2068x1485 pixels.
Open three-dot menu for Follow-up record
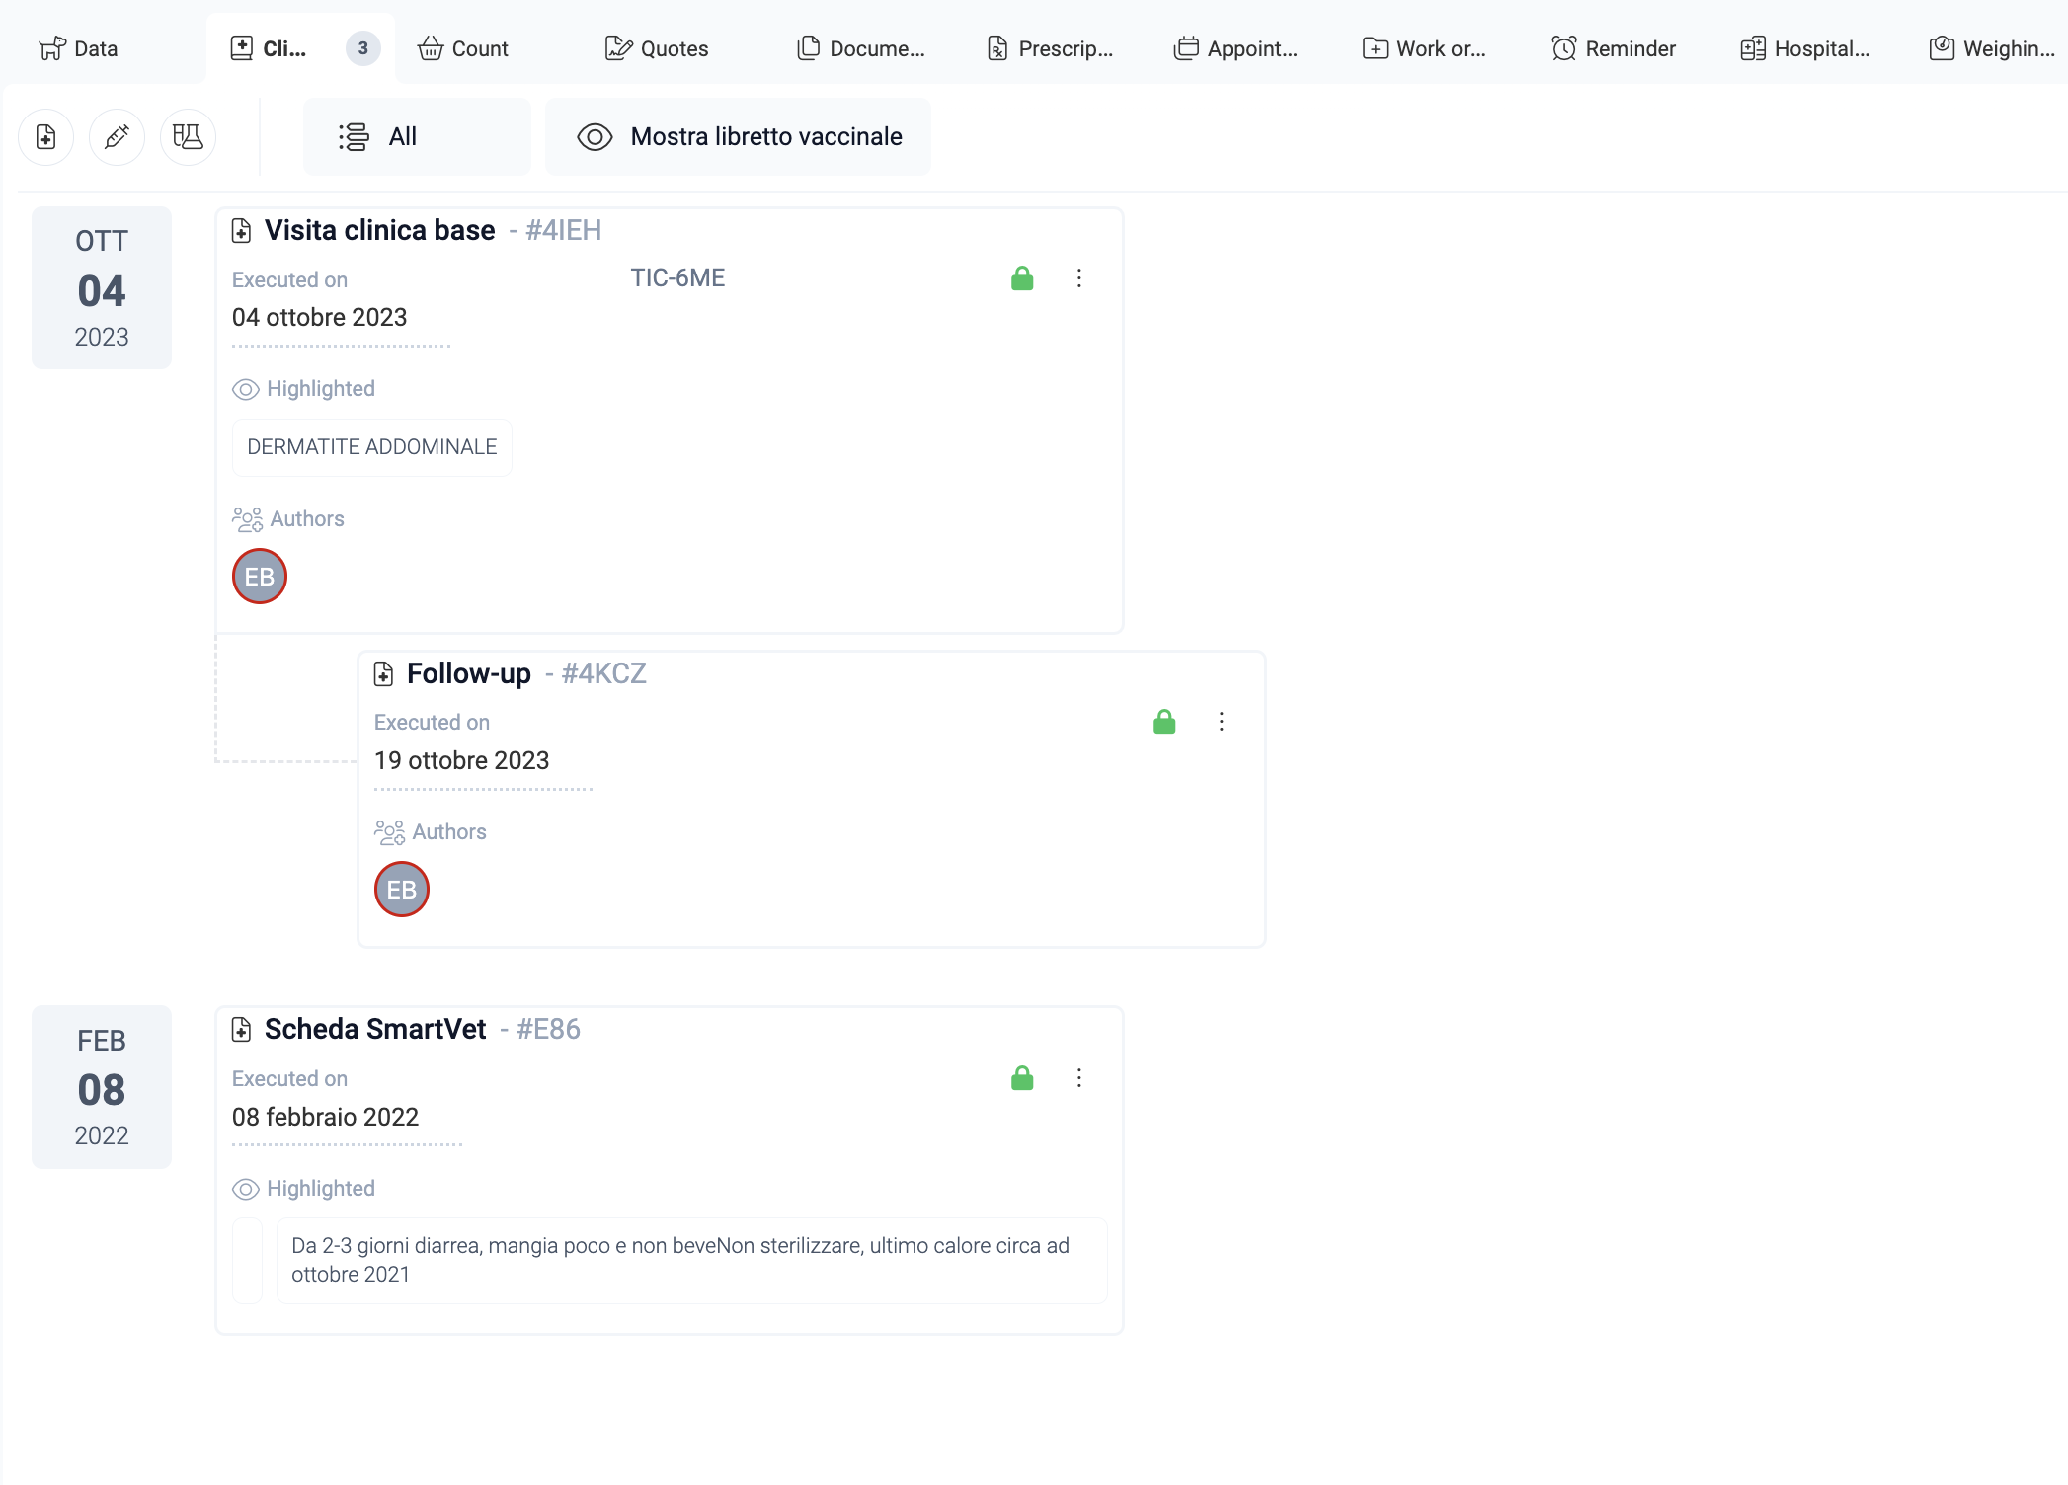point(1222,722)
